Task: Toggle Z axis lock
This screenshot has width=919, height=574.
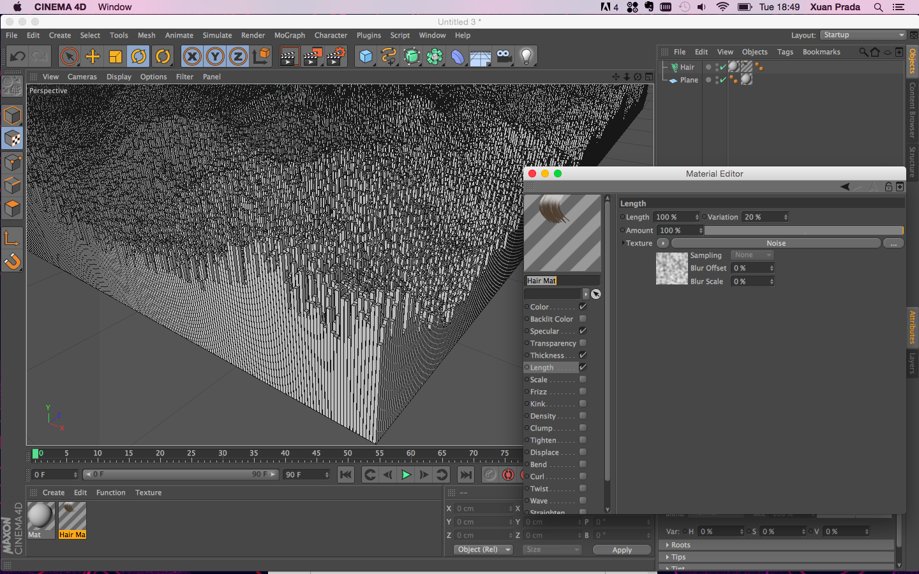Action: pyautogui.click(x=238, y=56)
